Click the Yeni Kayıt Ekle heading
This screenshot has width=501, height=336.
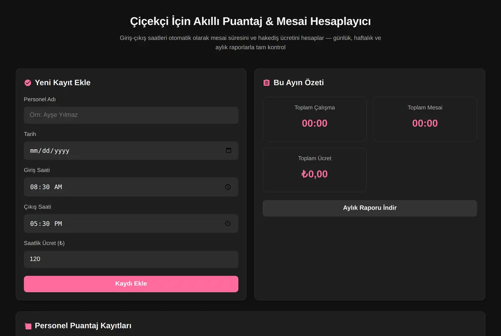pyautogui.click(x=63, y=83)
